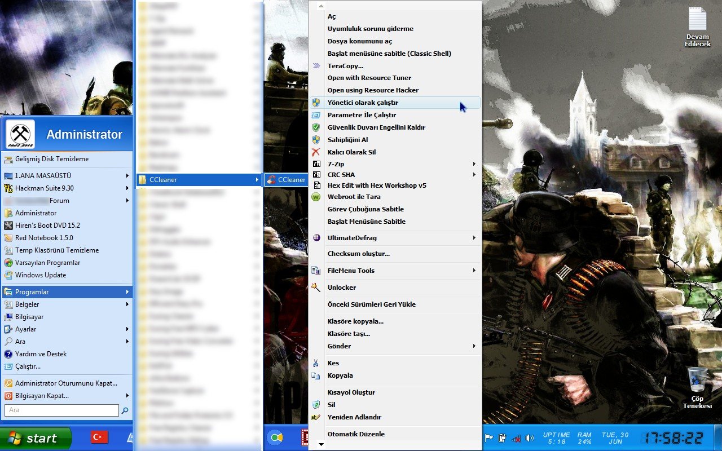The height and width of the screenshot is (451, 722).
Task: Expand the Programlar submenu arrow
Action: tap(127, 292)
